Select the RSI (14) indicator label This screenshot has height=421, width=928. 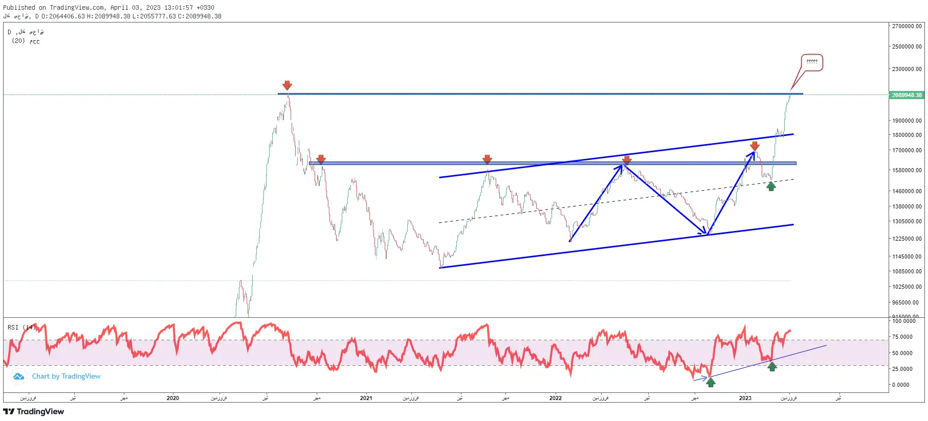[22, 328]
